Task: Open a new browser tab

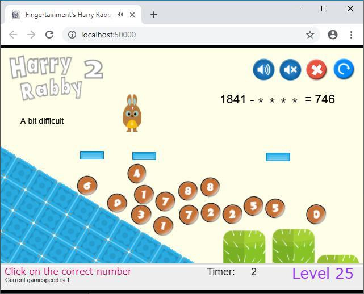Action: tap(154, 15)
